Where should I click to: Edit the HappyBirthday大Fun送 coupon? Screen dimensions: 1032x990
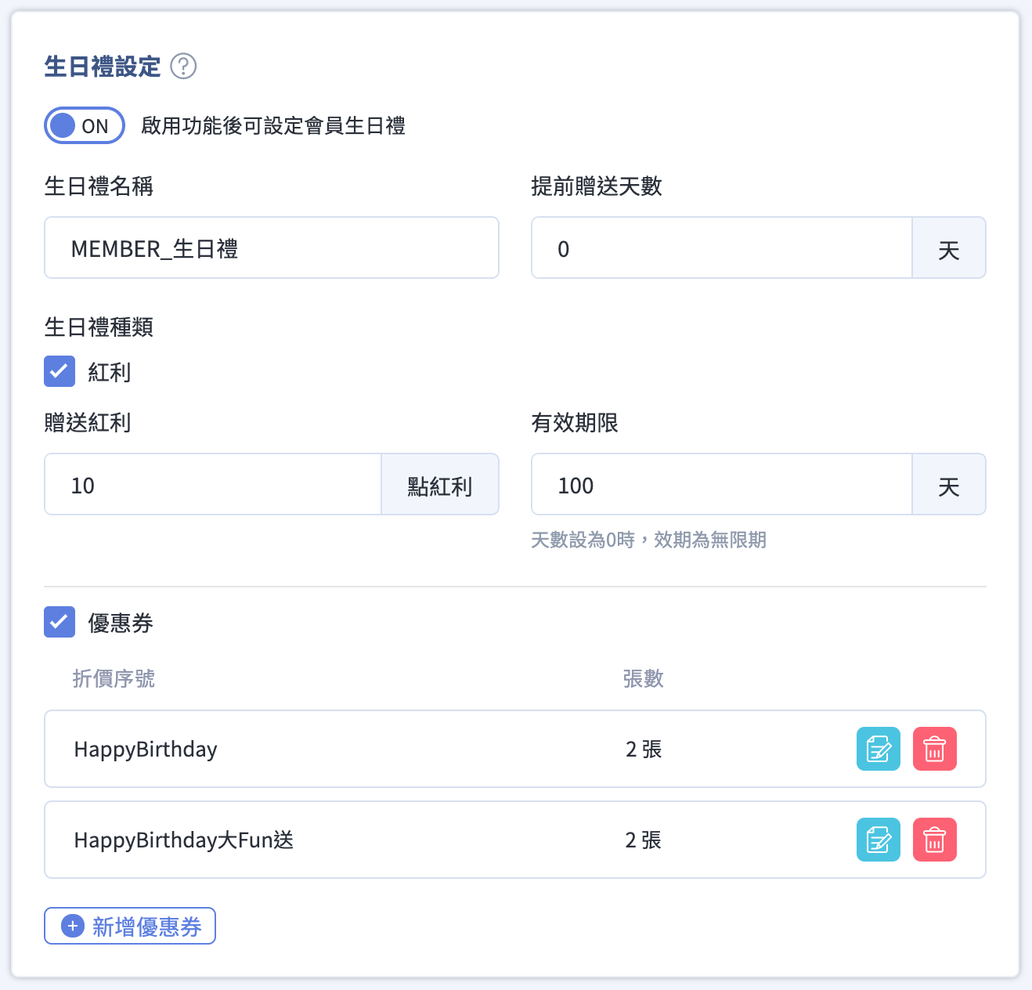878,840
